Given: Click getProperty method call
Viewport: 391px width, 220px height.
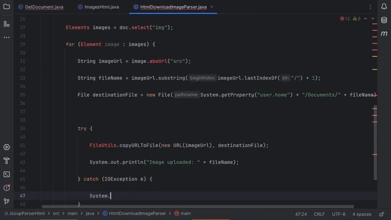Looking at the screenshot, I should pyautogui.click(x=238, y=95).
